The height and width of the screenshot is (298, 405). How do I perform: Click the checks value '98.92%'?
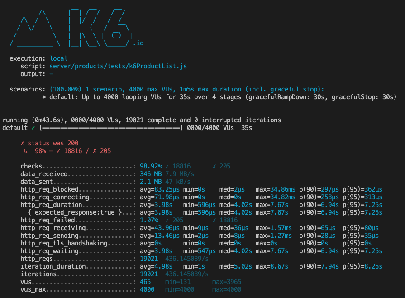(x=151, y=166)
